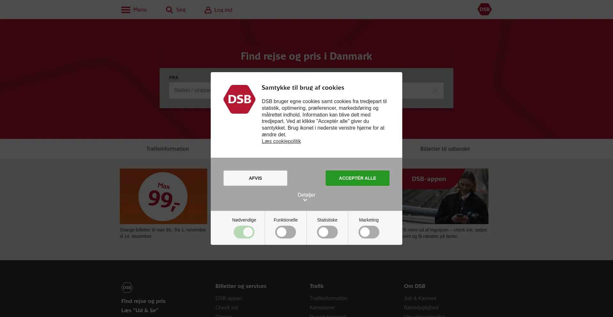
Task: Click the chevron below Detaljer
Action: tap(305, 200)
